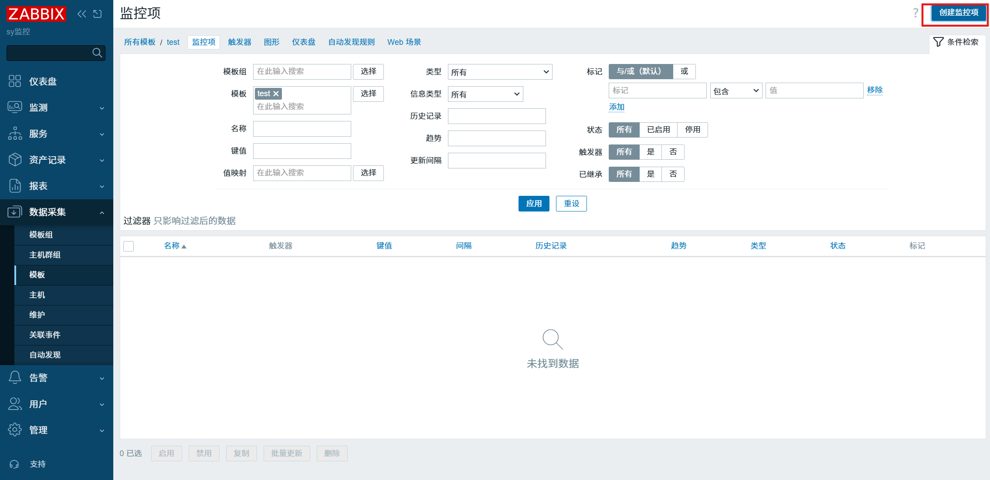This screenshot has height=480, width=990.
Task: Switch to the 触发器 tab
Action: coord(240,42)
